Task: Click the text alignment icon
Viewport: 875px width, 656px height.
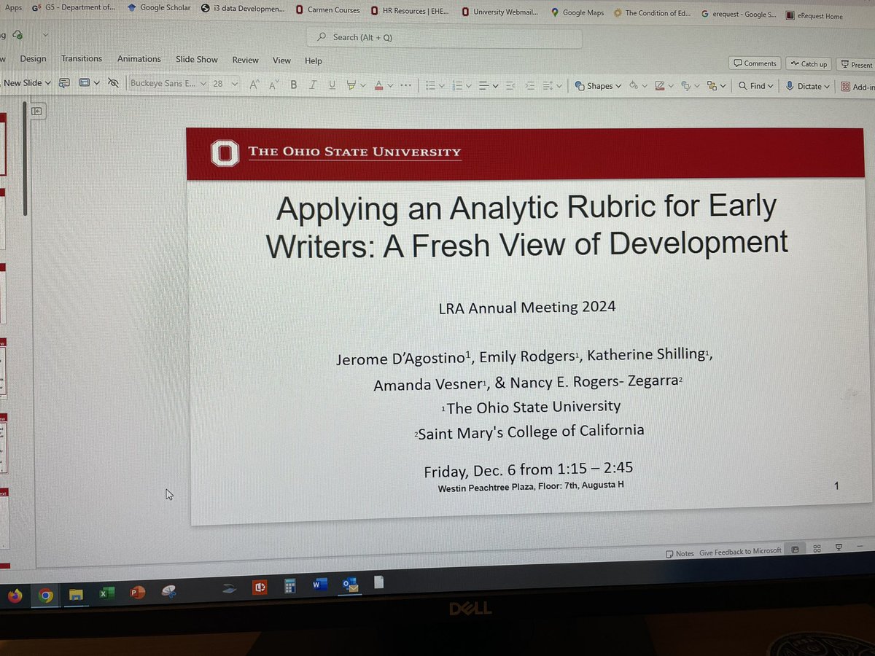Action: [484, 85]
